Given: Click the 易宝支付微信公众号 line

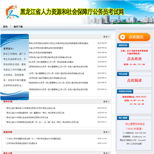Looking at the screenshot, I should pyautogui.click(x=133, y=140).
